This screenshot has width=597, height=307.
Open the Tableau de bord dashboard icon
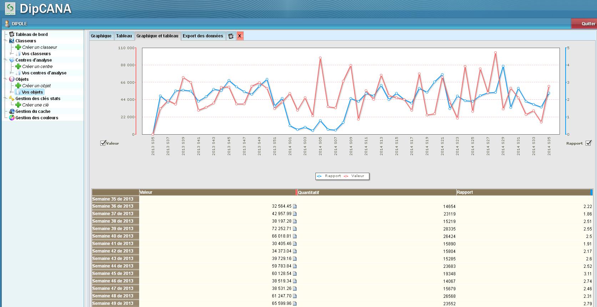tap(12, 34)
